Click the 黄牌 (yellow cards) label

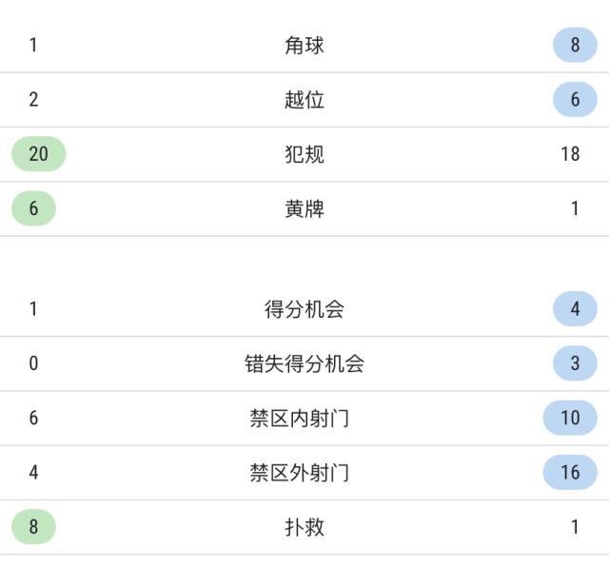coord(304,208)
